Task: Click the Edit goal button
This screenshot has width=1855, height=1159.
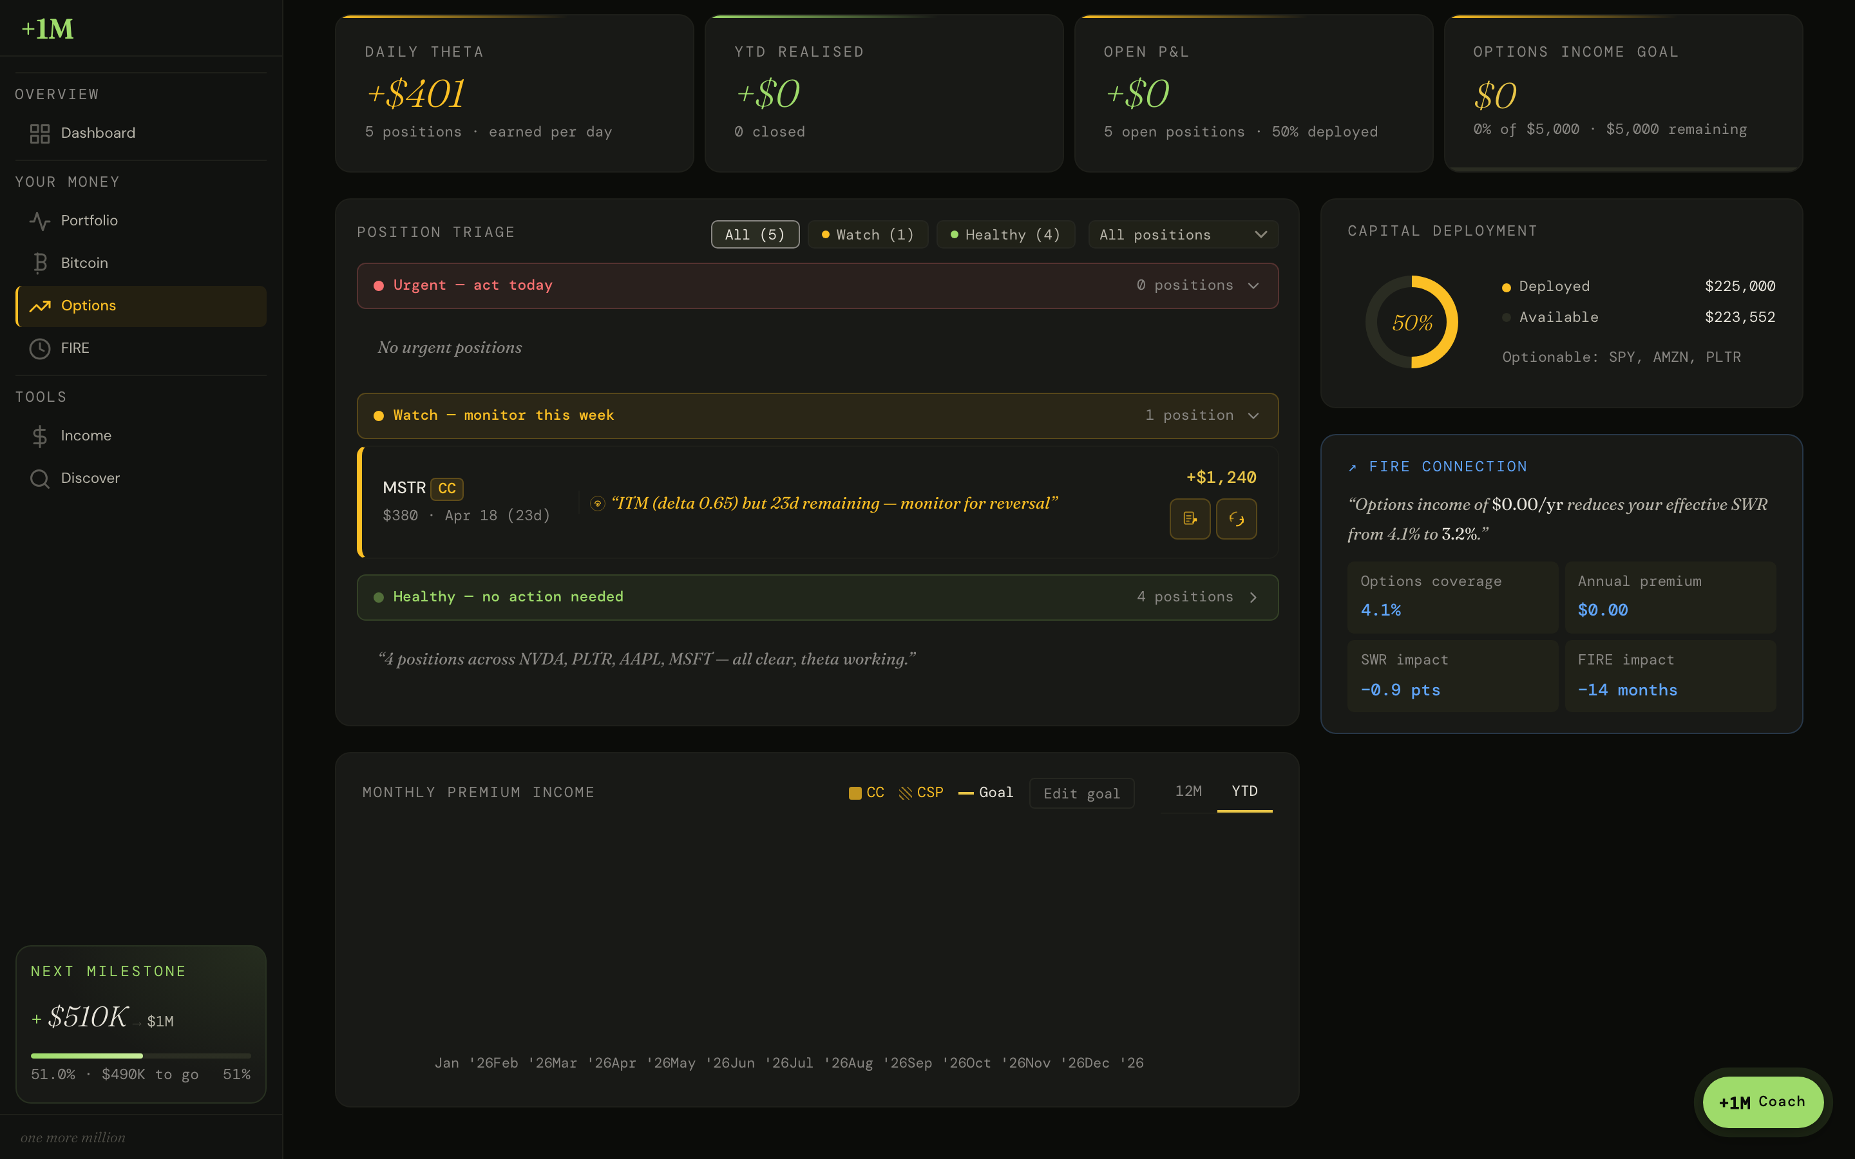Action: [x=1081, y=793]
